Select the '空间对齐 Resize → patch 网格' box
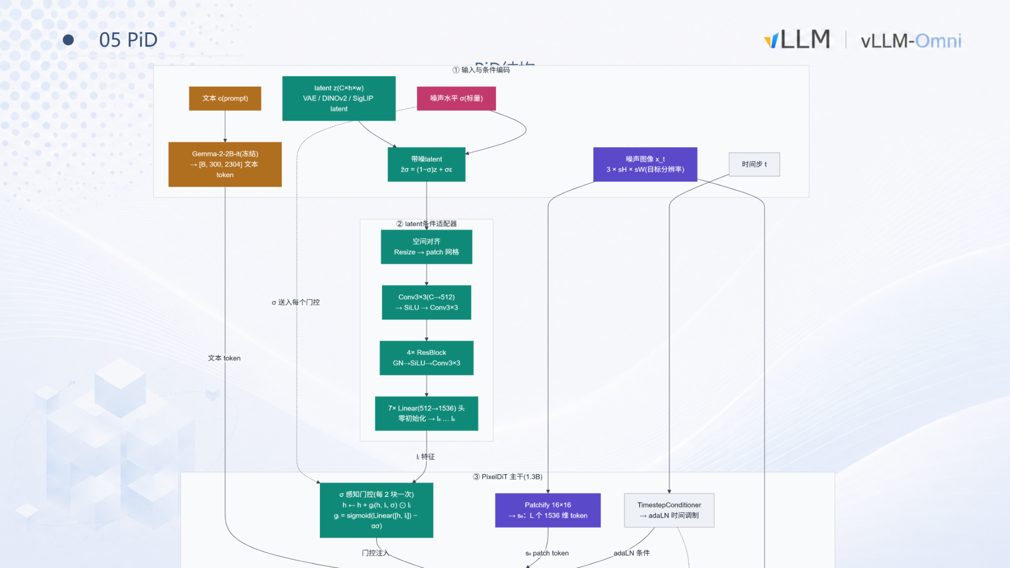The image size is (1010, 568). tap(426, 247)
